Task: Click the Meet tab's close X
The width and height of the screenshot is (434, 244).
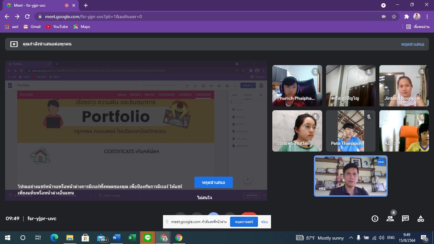Action: click(74, 5)
